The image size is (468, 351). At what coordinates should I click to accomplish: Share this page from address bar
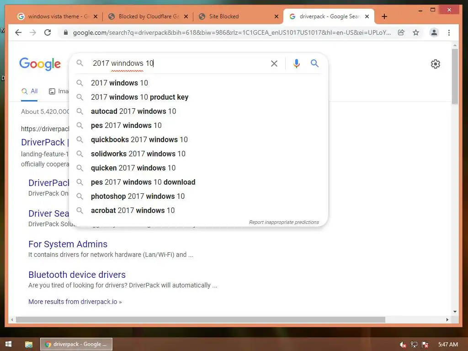pos(401,32)
